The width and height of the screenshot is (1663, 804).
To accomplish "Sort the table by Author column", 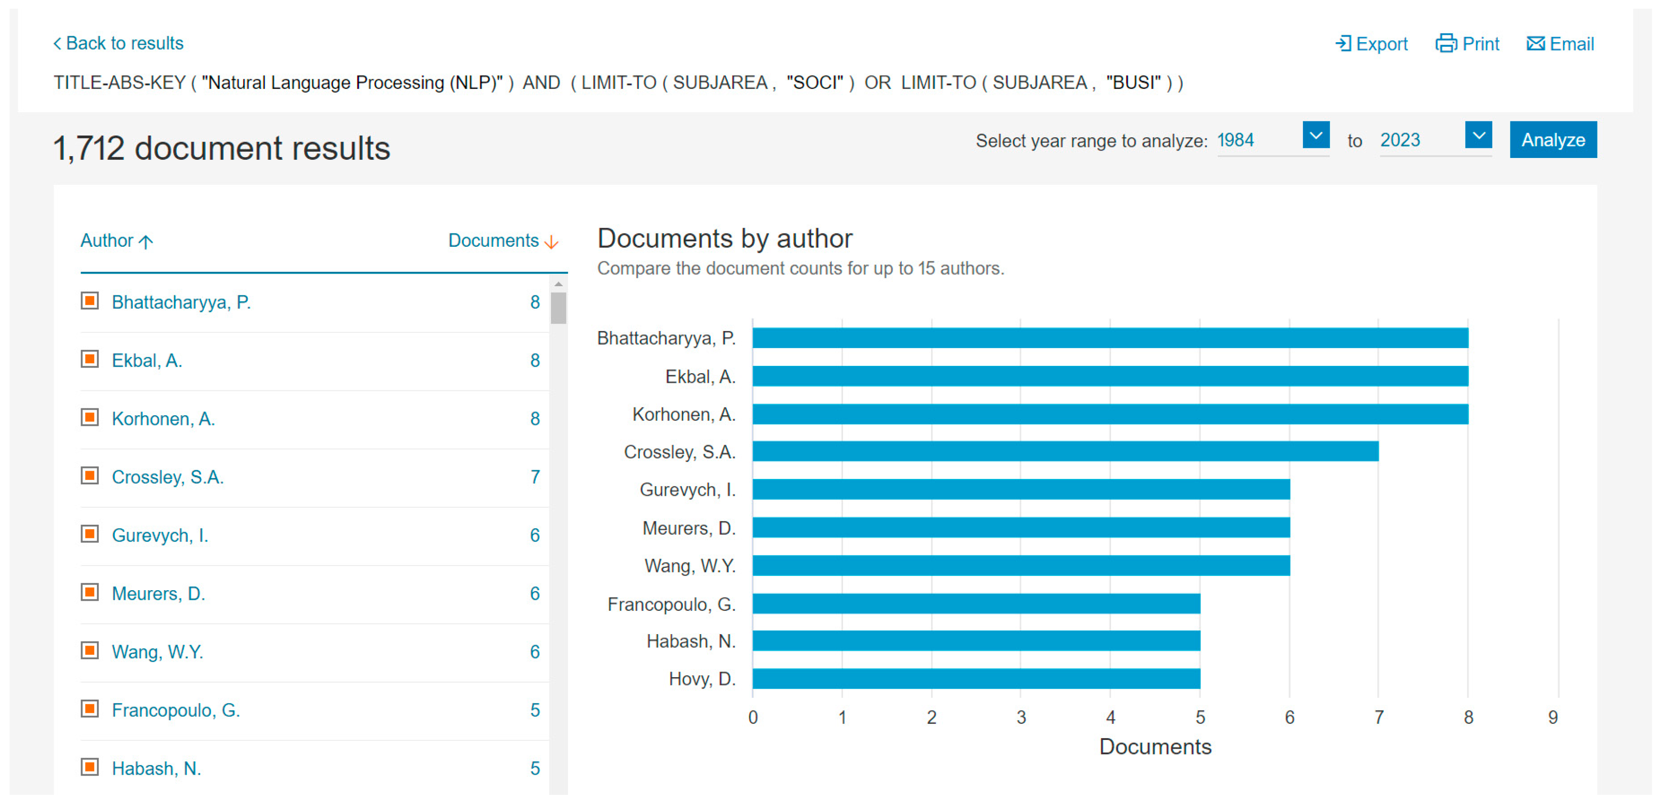I will (107, 241).
